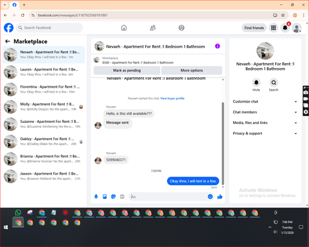Image resolution: width=309 pixels, height=247 pixels.
Task: Click the Search Facebook field
Action: [49, 28]
